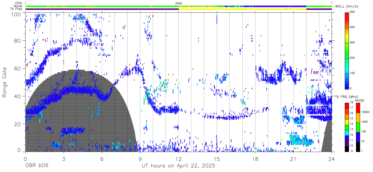Click the WID spectral width color bar
This screenshot has width=373, height=172.
pos(347,50)
